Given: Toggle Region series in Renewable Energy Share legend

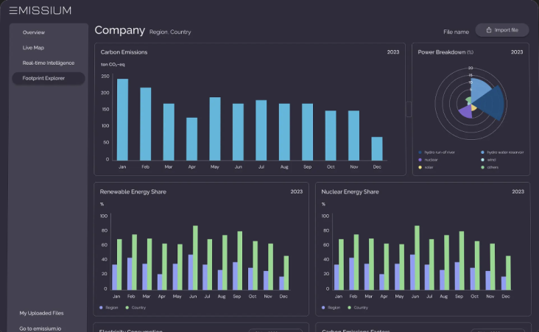Looking at the screenshot, I should (101, 307).
